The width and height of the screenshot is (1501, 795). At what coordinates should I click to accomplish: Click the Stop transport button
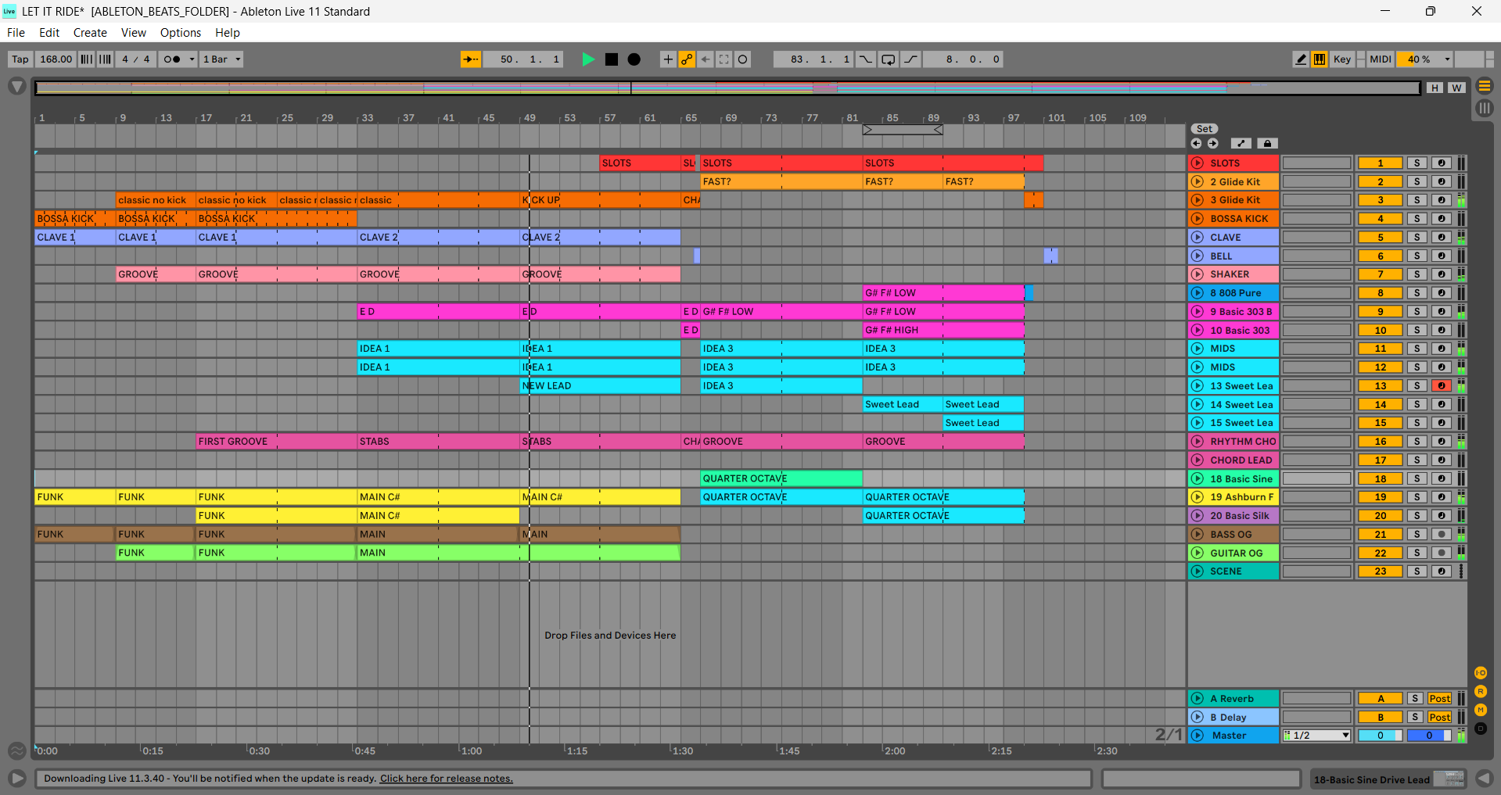pos(612,59)
